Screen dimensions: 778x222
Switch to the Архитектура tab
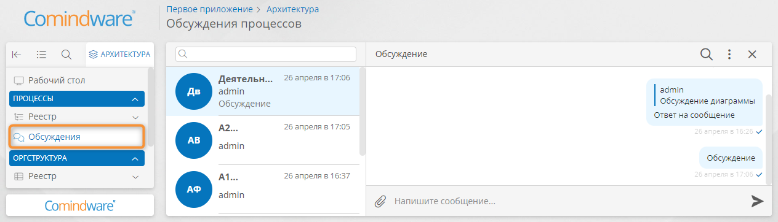119,55
